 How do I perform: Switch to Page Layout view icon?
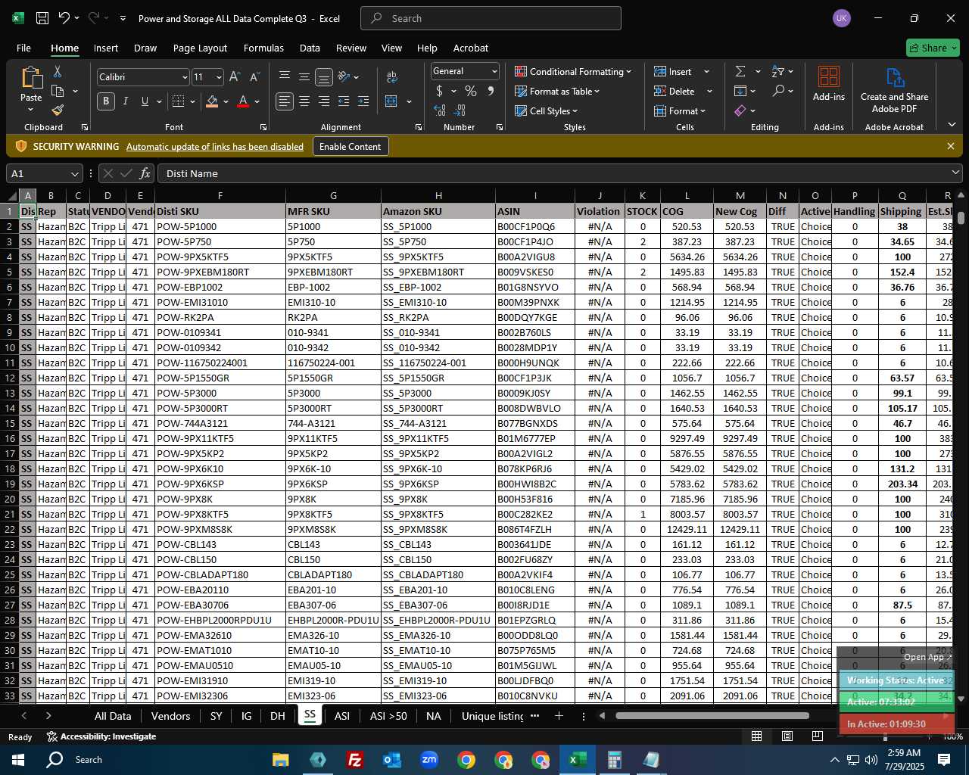tap(787, 736)
